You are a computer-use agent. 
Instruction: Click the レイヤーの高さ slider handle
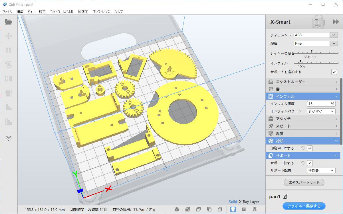point(312,51)
